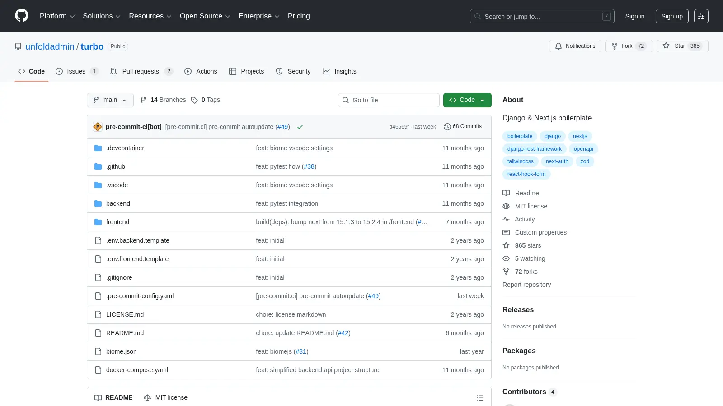
Task: Click the history clock icon by 68 Commits
Action: [x=447, y=127]
